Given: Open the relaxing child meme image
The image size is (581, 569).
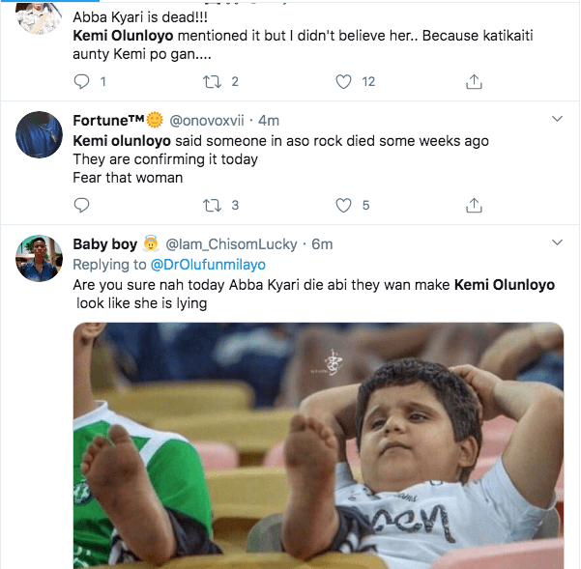Looking at the screenshot, I should pyautogui.click(x=319, y=444).
